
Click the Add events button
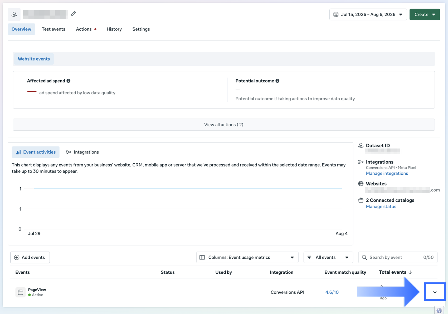30,257
